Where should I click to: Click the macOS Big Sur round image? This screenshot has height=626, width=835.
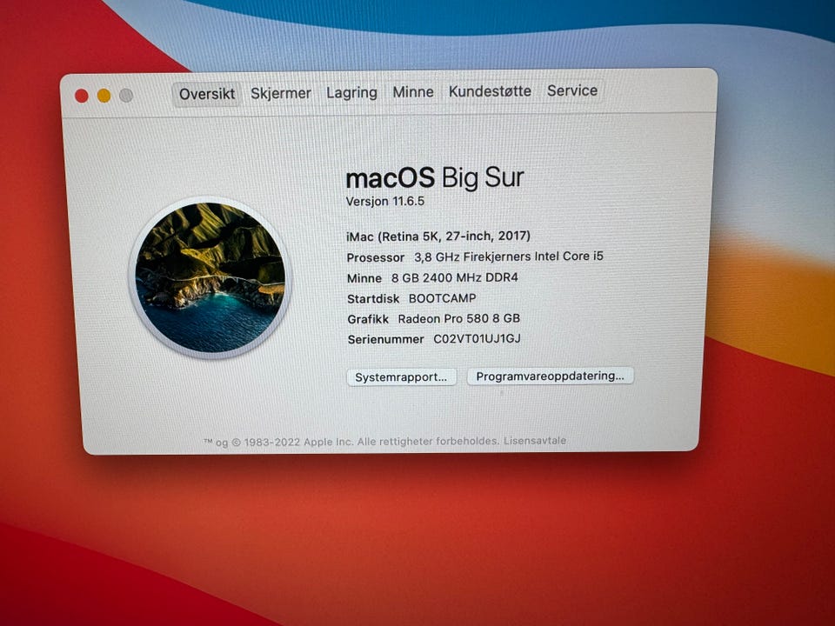(210, 277)
